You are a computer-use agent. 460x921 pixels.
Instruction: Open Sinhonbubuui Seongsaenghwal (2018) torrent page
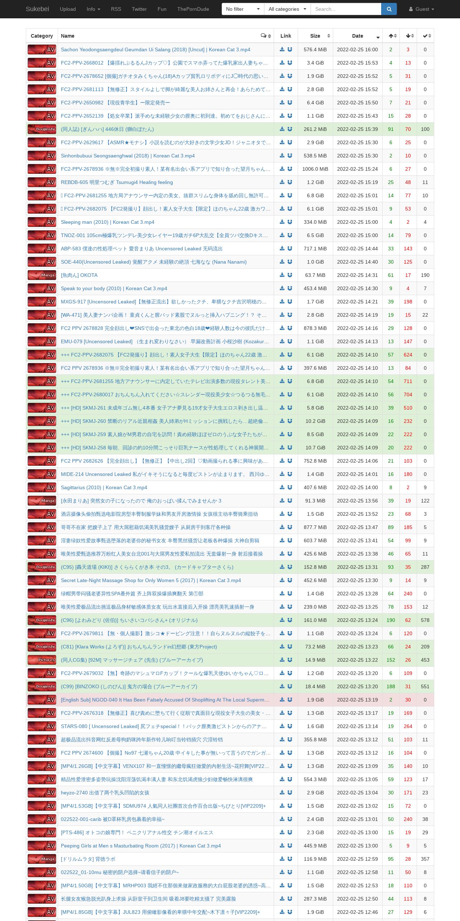128,156
